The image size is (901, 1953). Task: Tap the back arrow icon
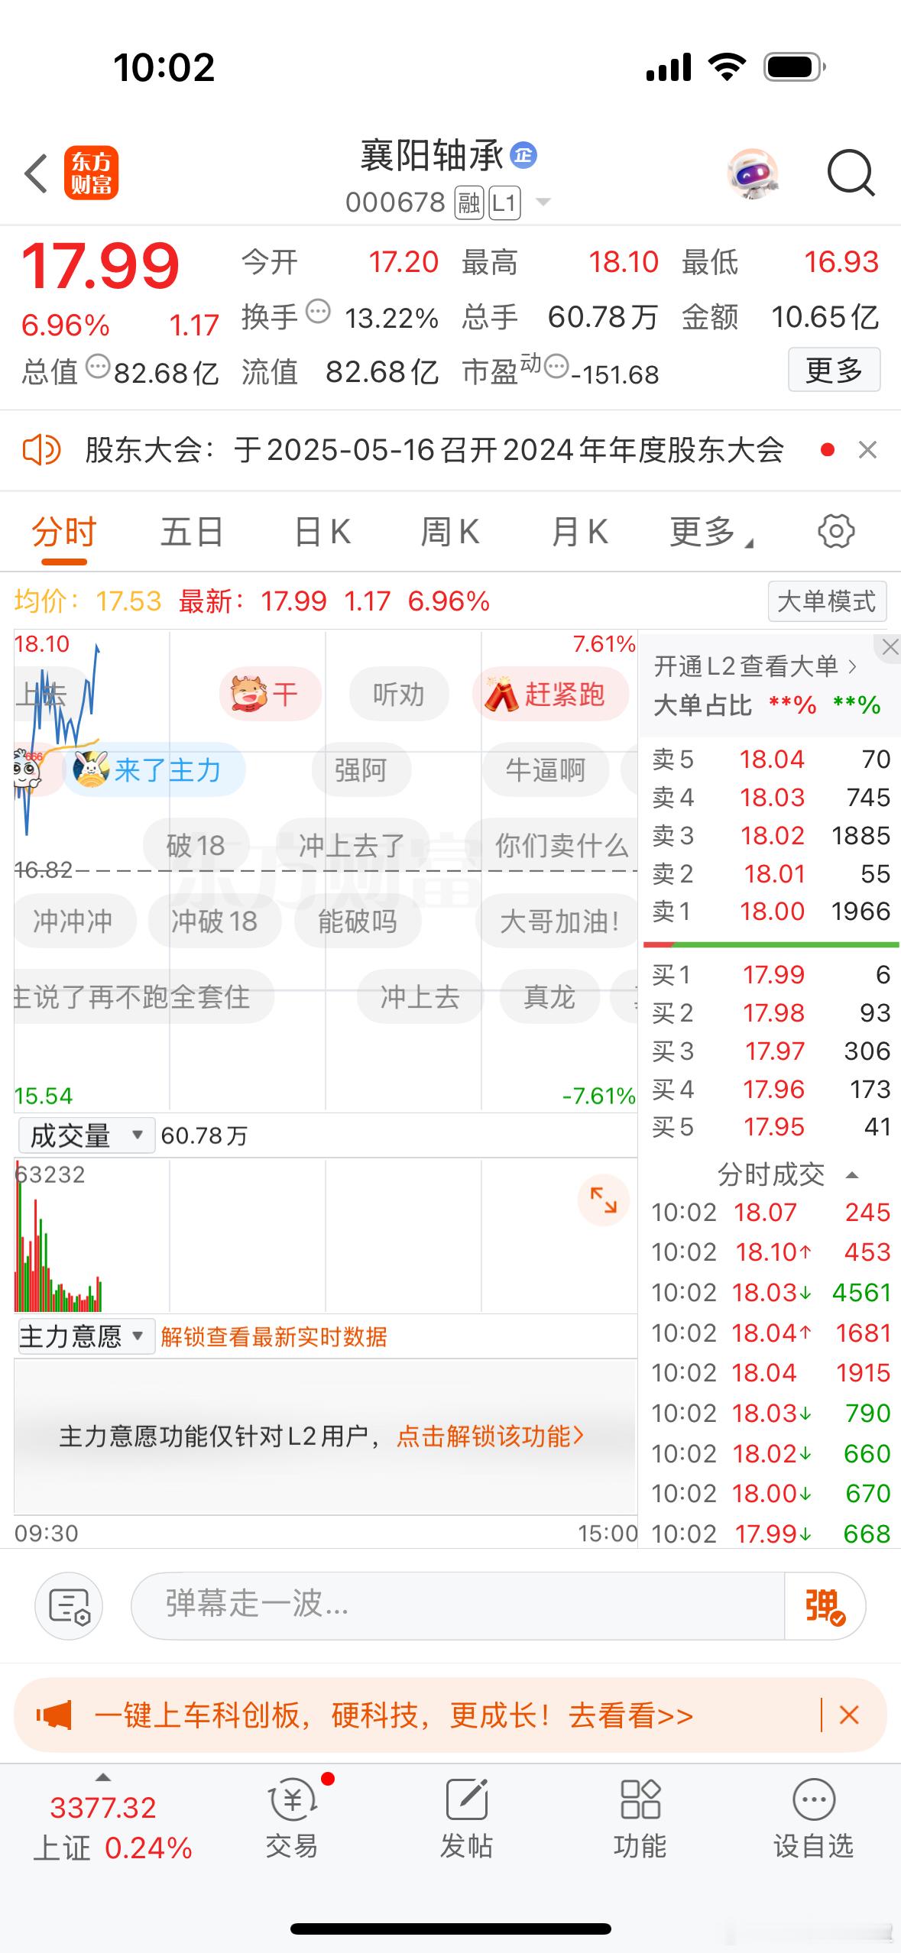(x=36, y=173)
